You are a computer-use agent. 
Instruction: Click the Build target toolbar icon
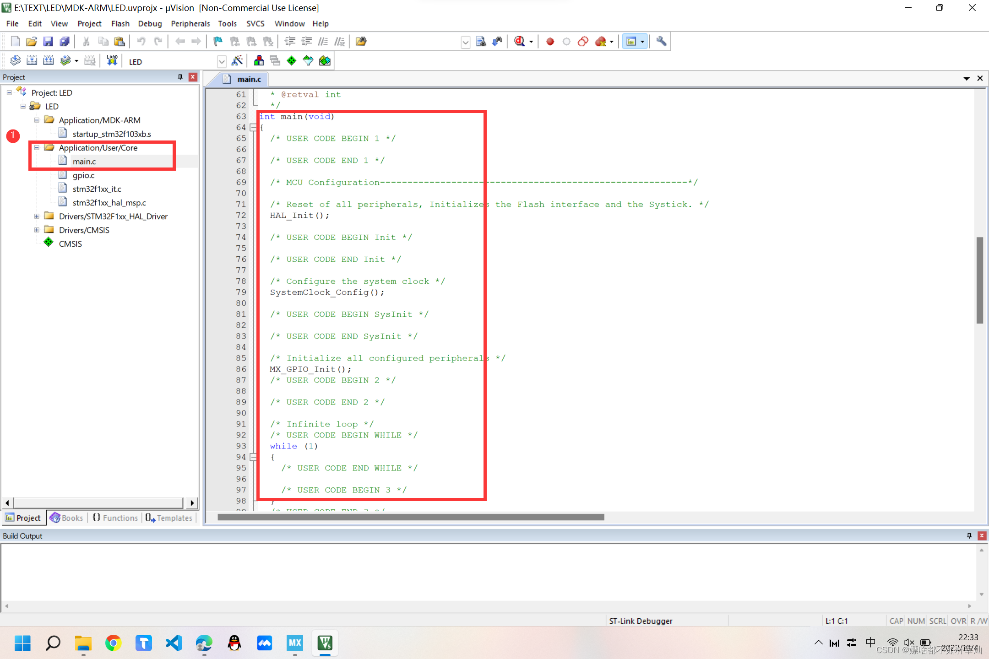coord(32,61)
